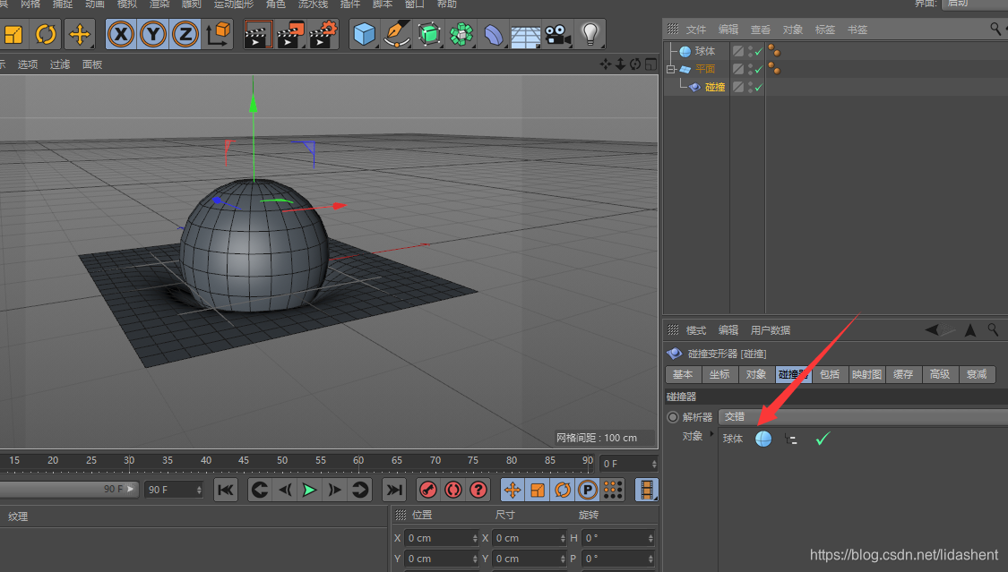
Task: Add a light with the bulb icon
Action: 590,35
